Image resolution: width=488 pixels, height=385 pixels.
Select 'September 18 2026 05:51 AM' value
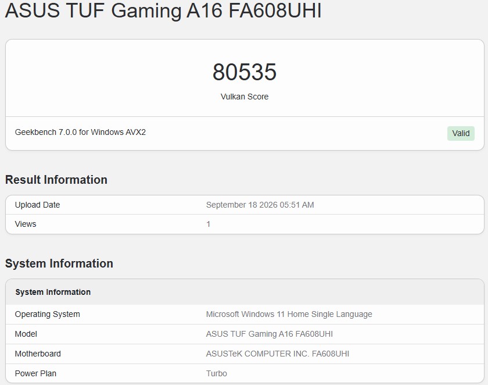coord(260,205)
